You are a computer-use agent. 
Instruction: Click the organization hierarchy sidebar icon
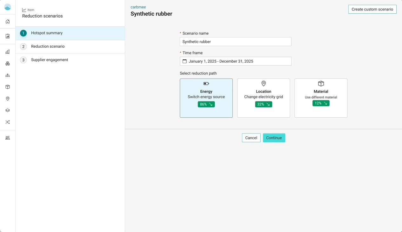7,75
